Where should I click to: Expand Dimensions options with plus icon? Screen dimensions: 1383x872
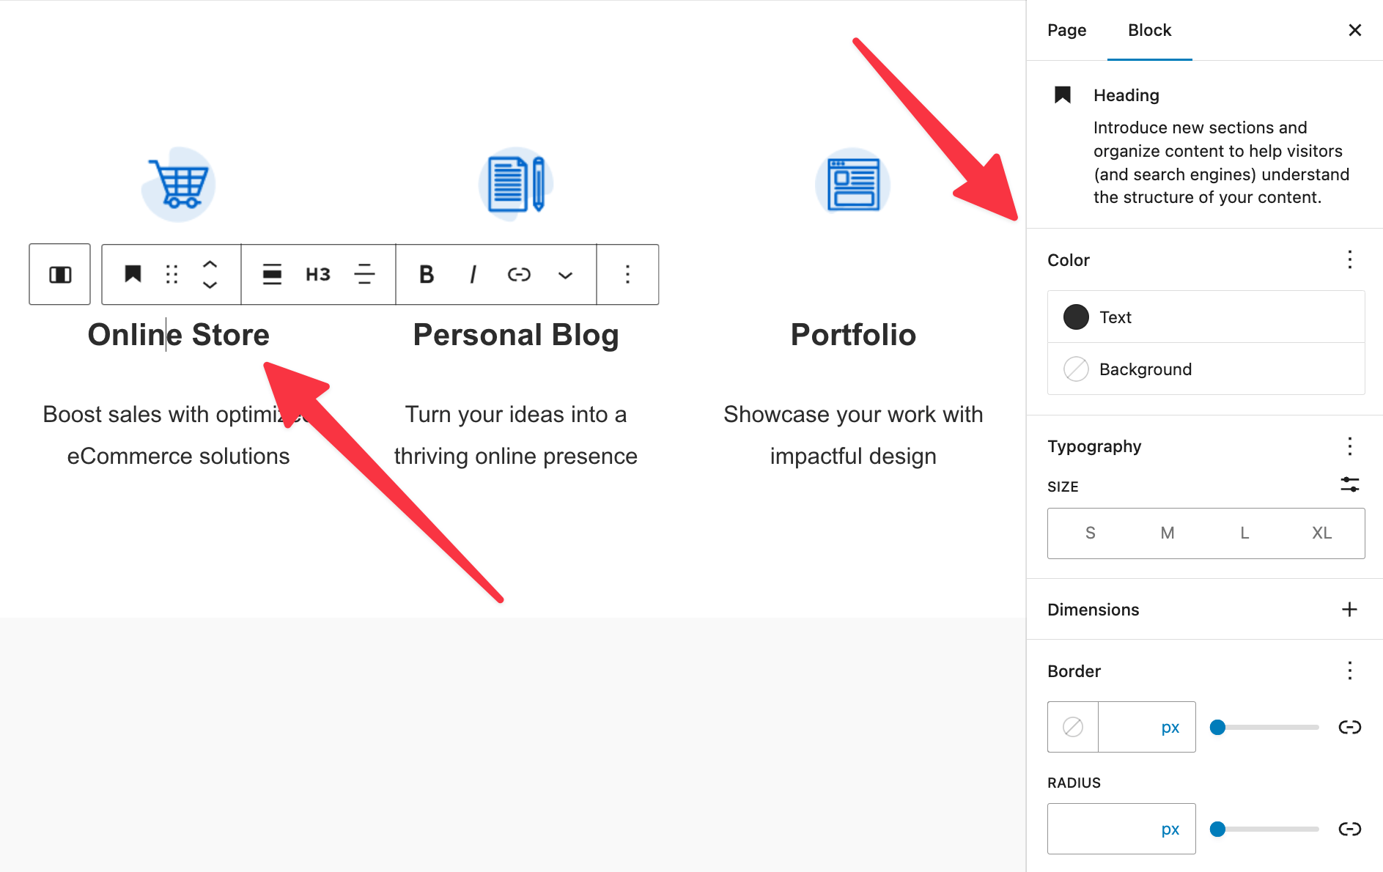(1349, 610)
